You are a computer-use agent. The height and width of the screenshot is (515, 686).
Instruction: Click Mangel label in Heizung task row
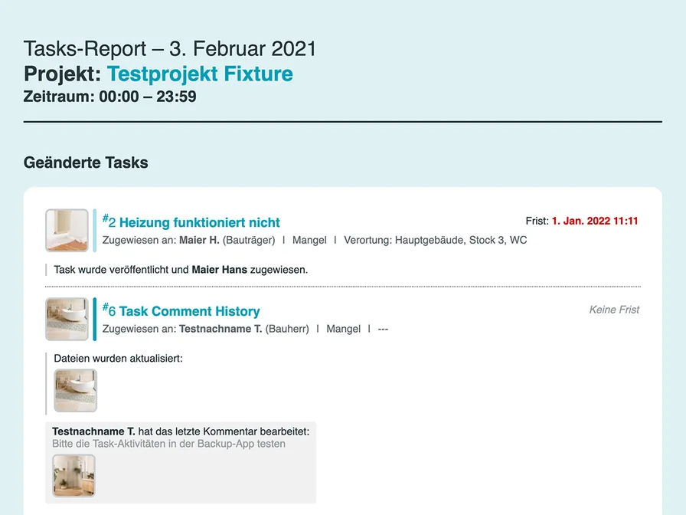309,240
